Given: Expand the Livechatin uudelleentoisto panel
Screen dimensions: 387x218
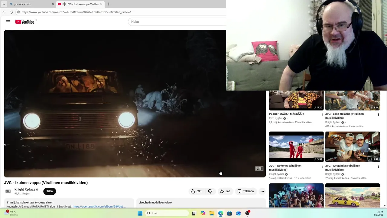Looking at the screenshot, I should pos(201,203).
